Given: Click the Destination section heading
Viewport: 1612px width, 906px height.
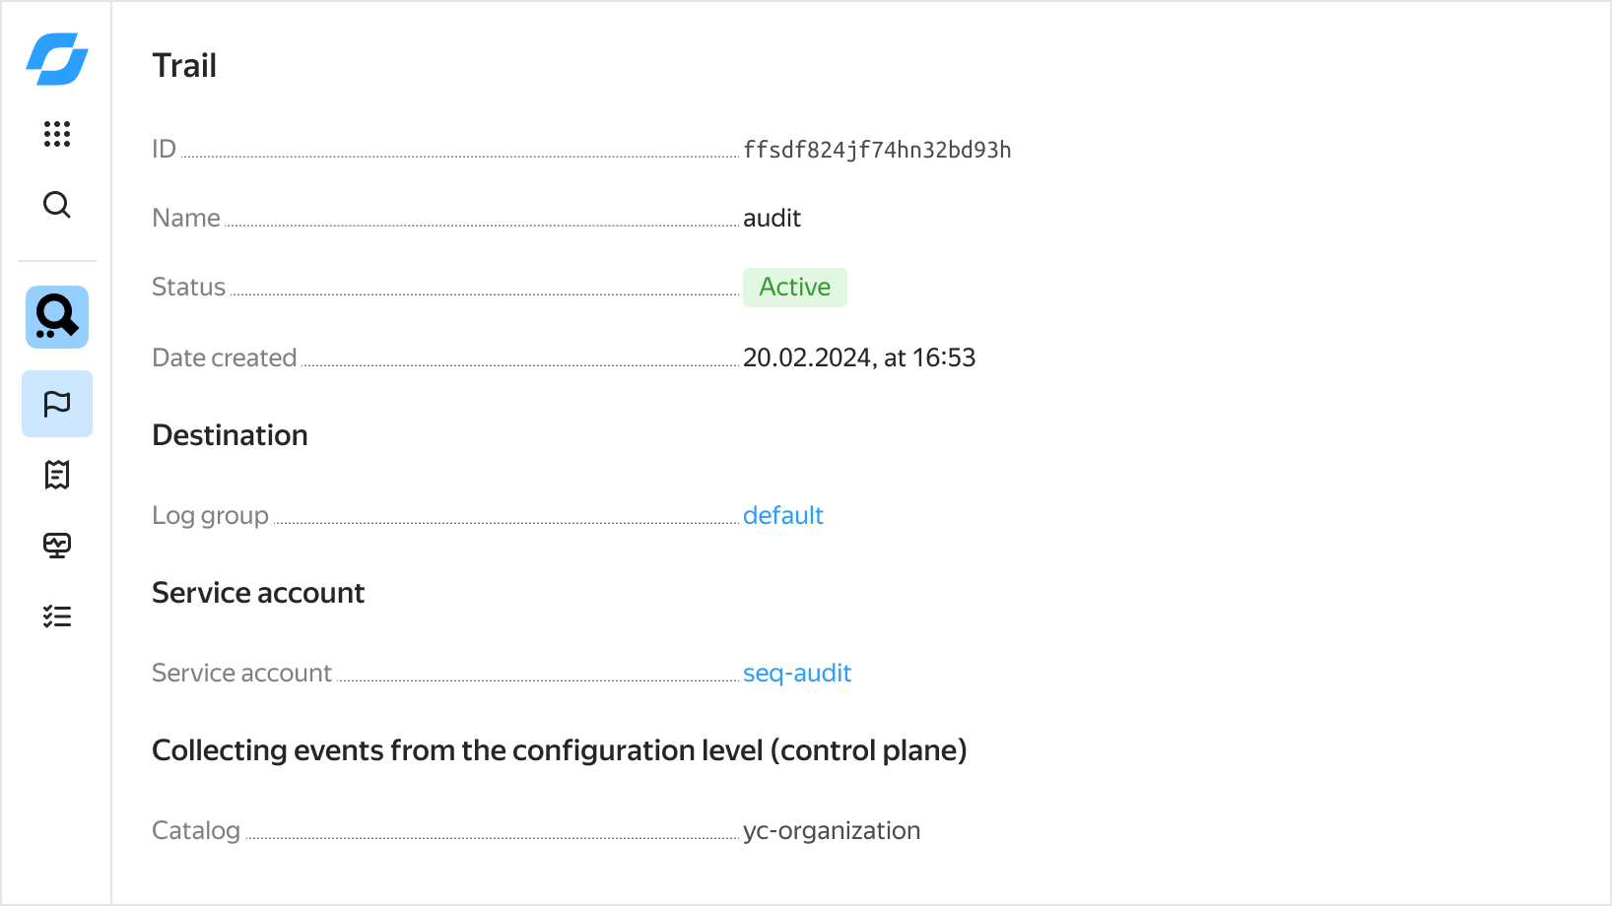Looking at the screenshot, I should 230,435.
